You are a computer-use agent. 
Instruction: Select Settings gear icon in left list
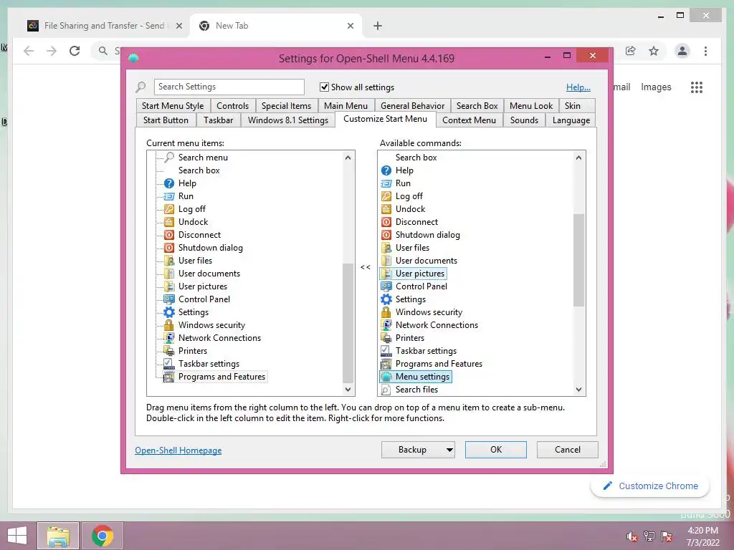[x=169, y=312]
